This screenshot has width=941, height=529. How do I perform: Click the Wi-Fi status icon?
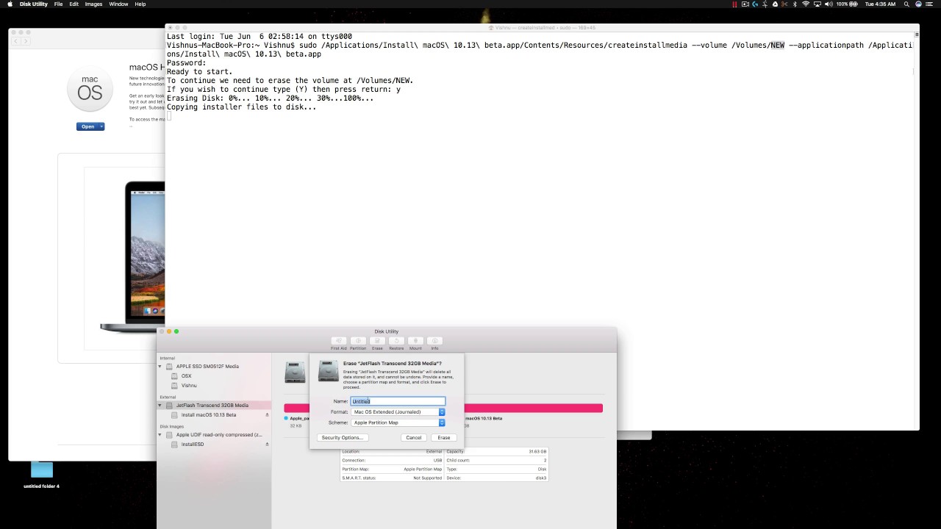pyautogui.click(x=806, y=4)
